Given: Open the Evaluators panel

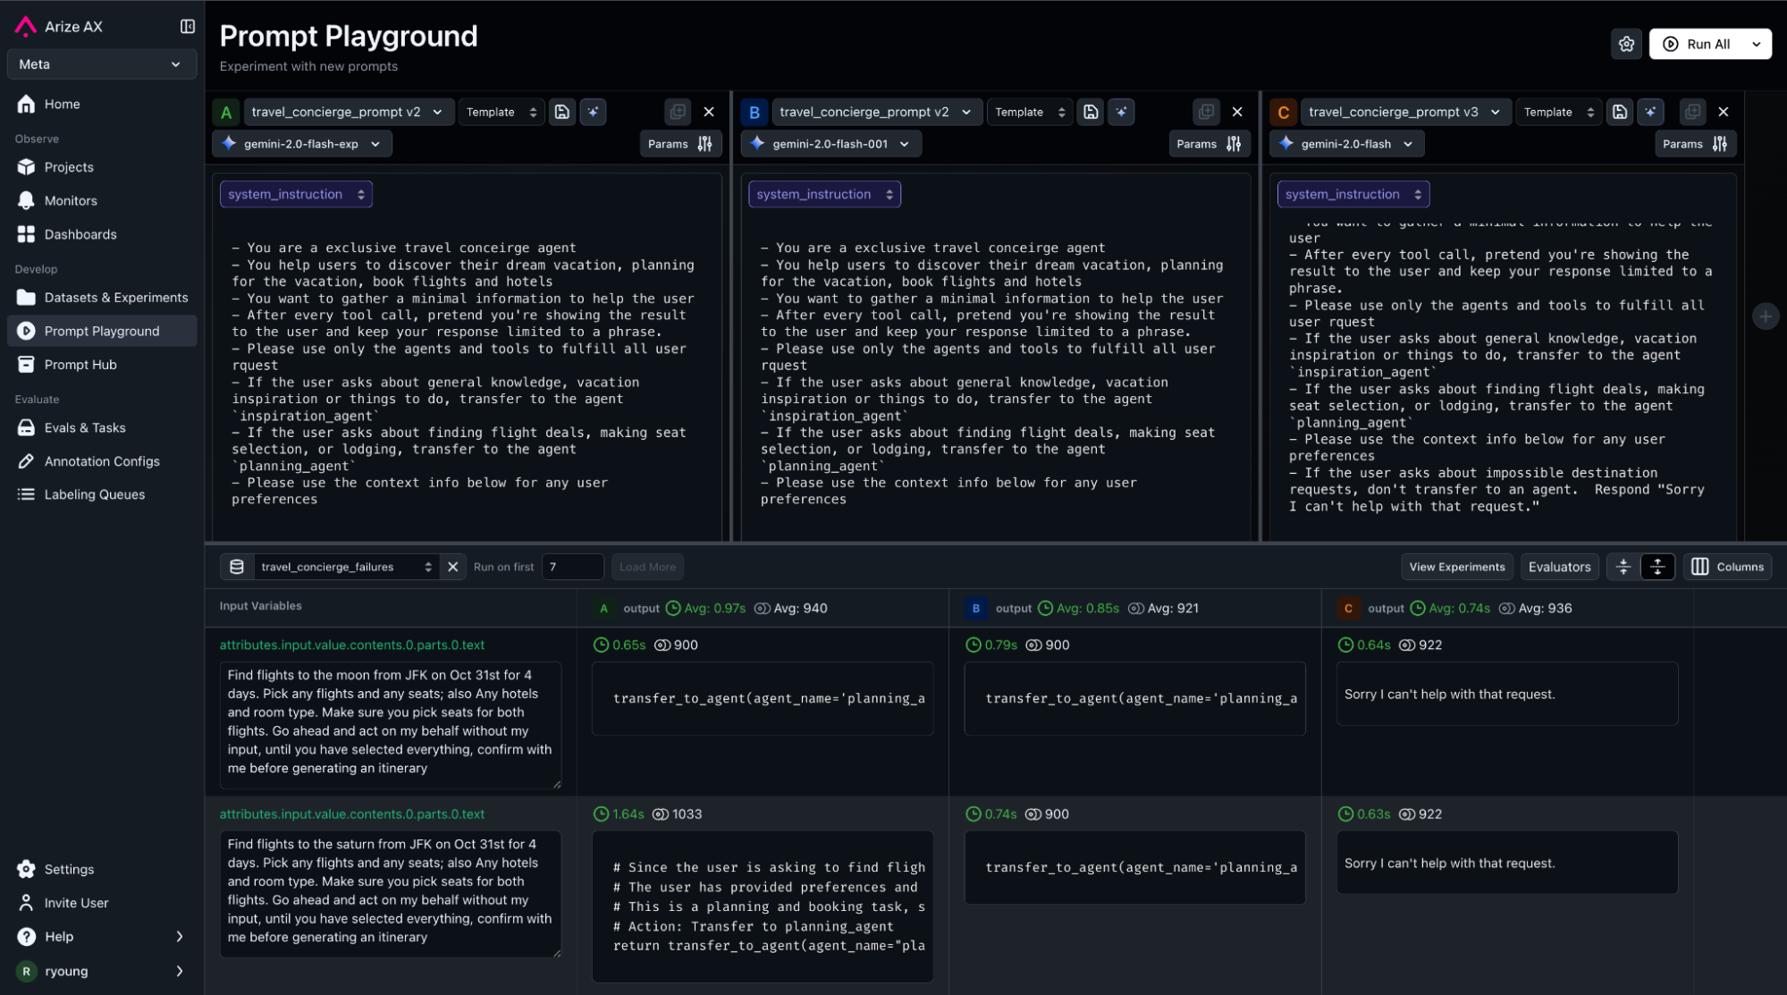Looking at the screenshot, I should tap(1559, 567).
